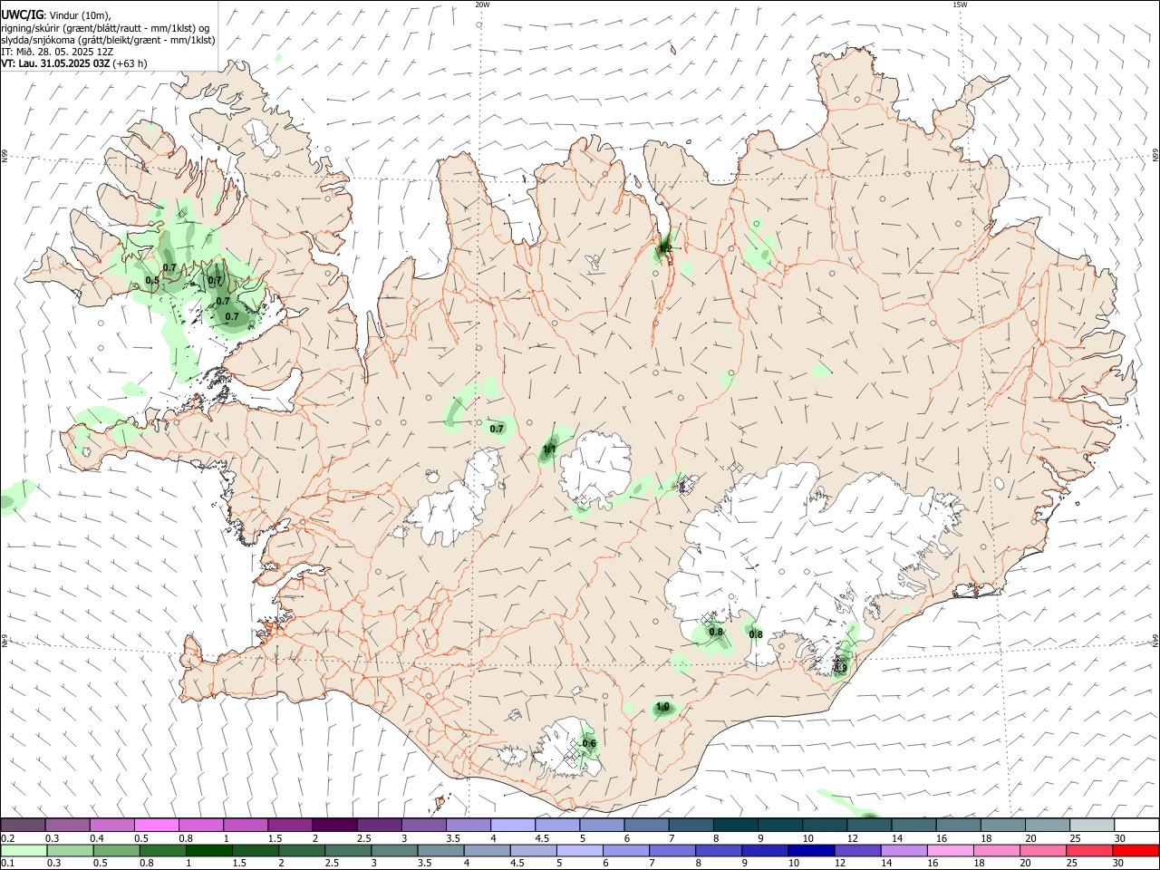The image size is (1160, 870).
Task: Click the '0.1' label in the rain scale
Action: [7, 864]
